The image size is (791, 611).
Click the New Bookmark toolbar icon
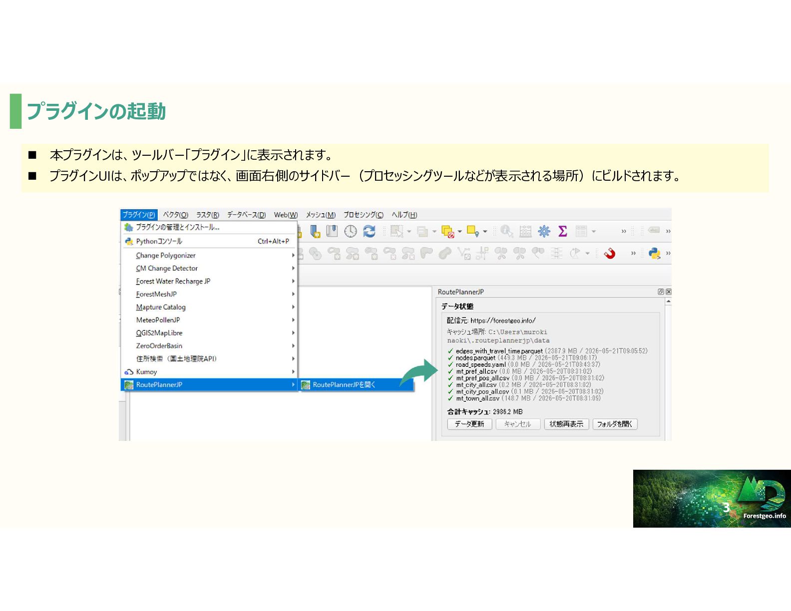pos(315,231)
